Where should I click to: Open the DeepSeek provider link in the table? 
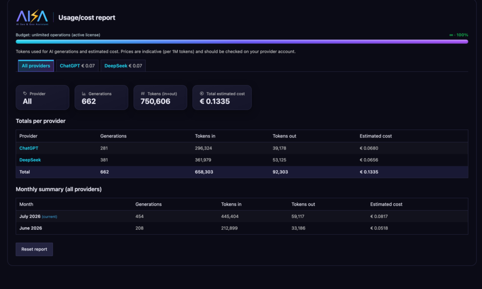[x=30, y=160]
